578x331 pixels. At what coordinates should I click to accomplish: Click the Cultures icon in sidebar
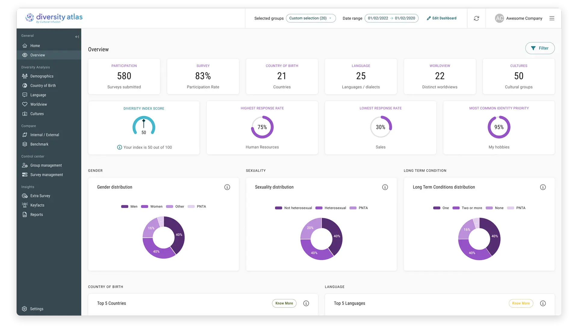click(x=25, y=114)
